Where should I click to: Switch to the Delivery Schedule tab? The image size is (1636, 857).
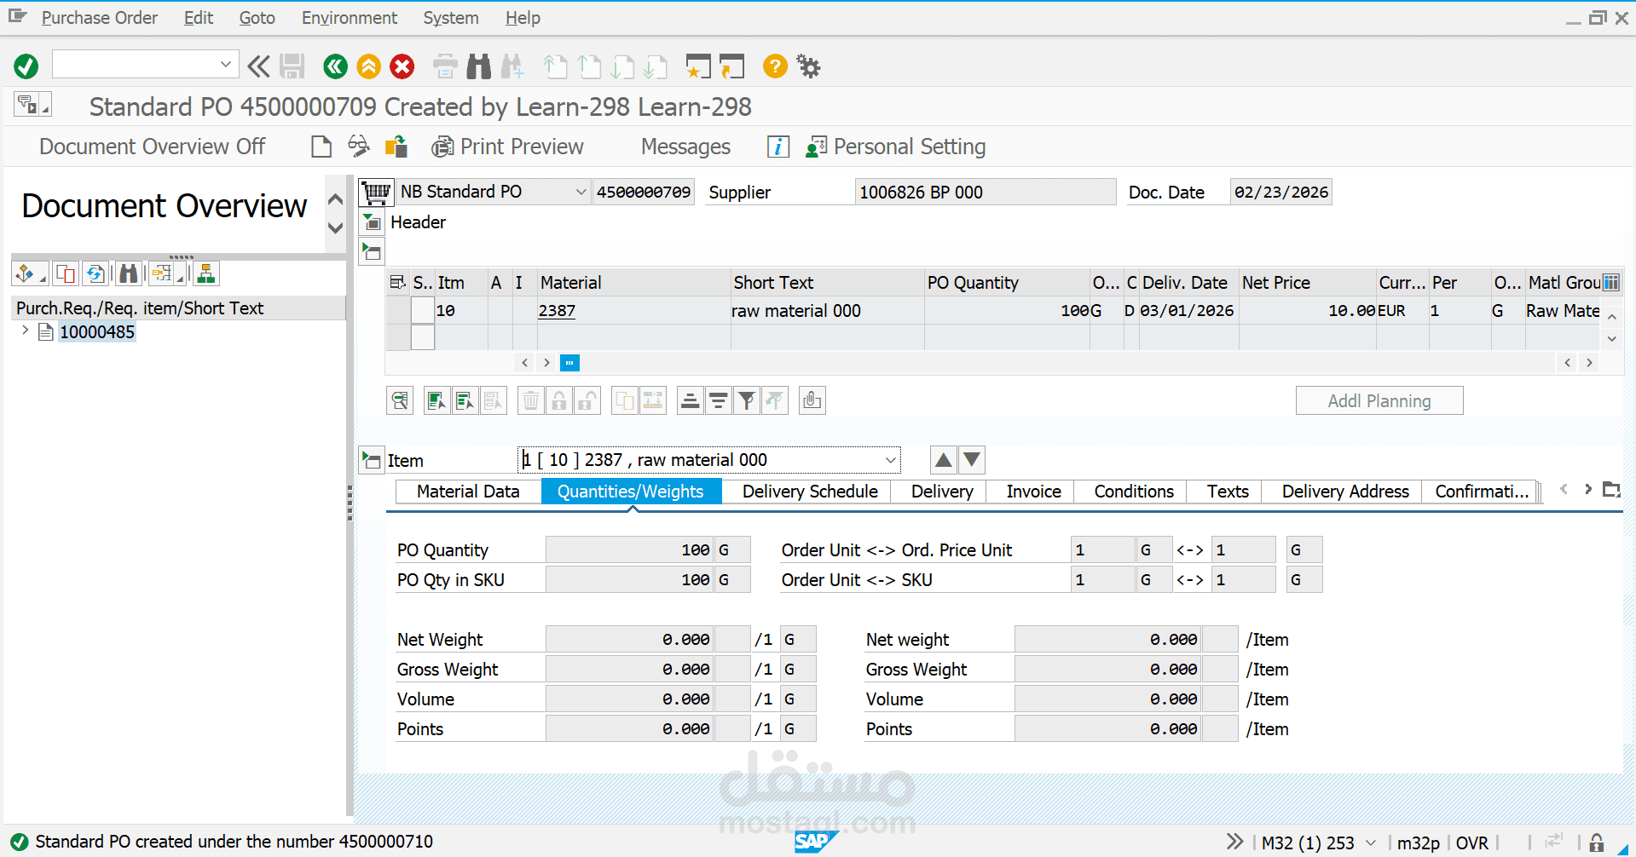pos(808,492)
